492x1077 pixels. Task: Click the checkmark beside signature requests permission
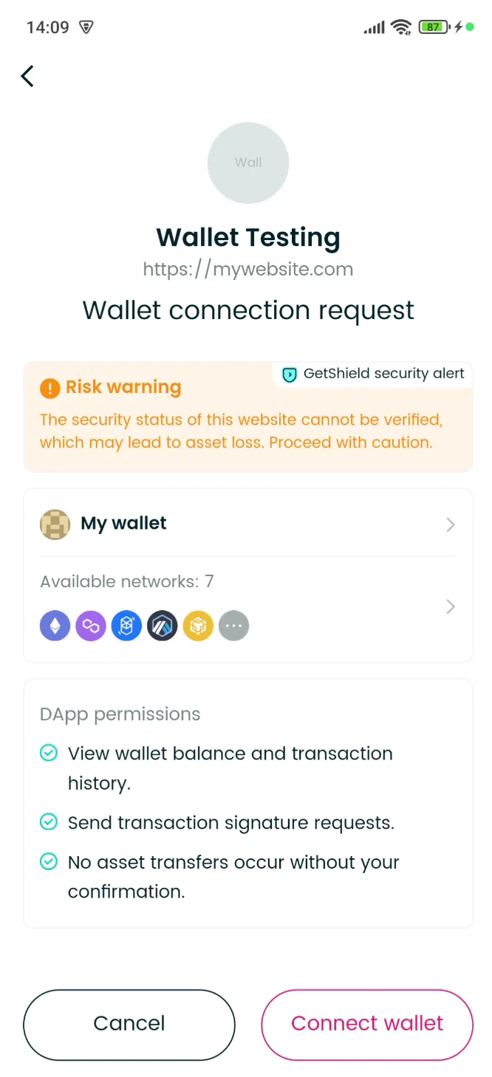coord(48,821)
